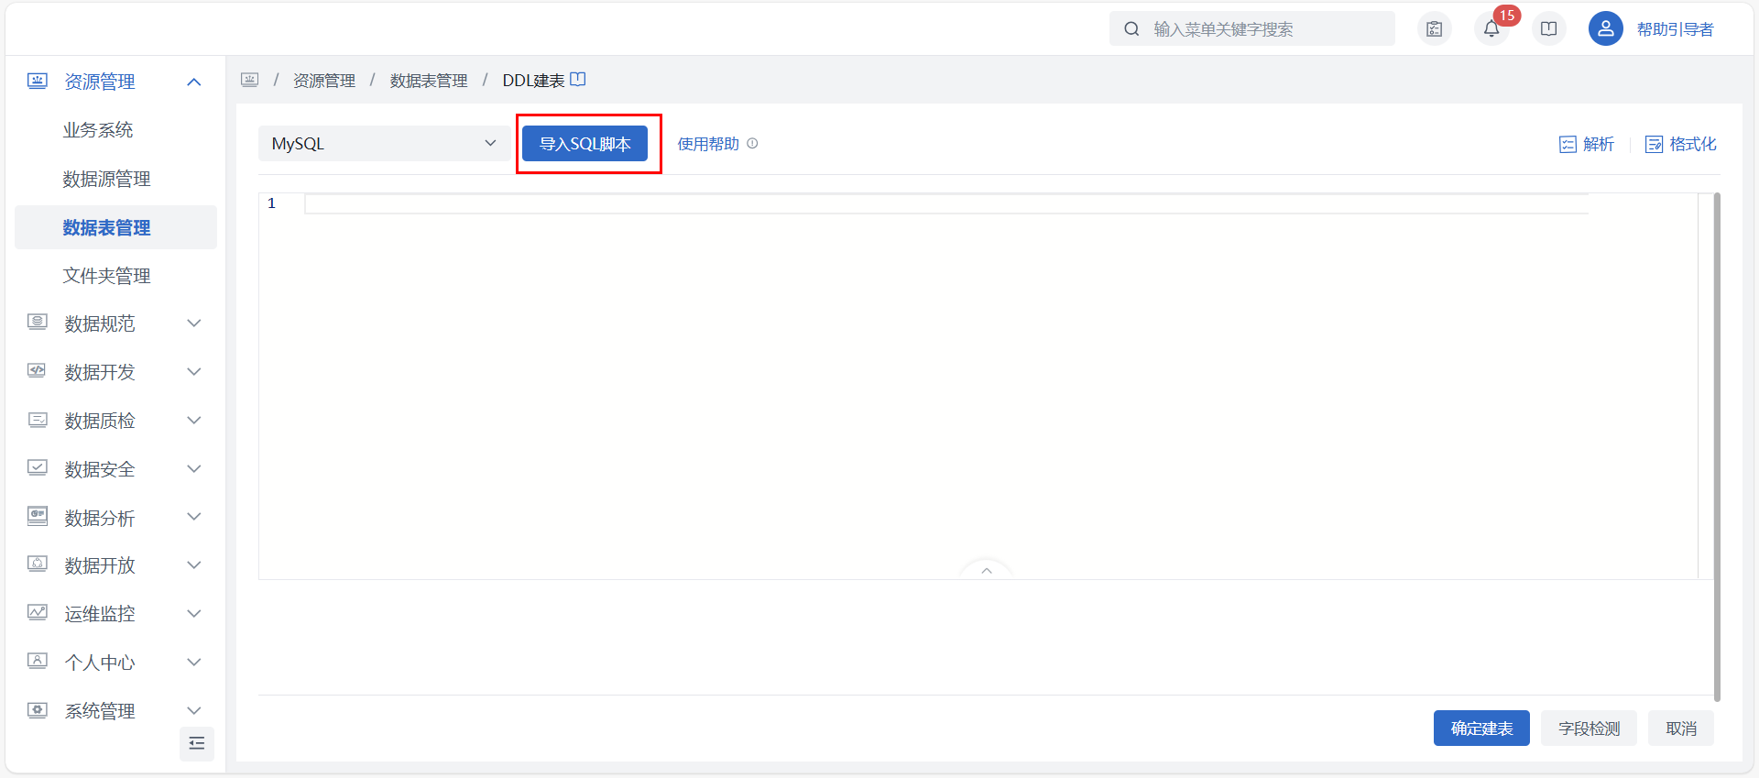Toggle the editor panel collapse arrow
This screenshot has width=1759, height=778.
987,570
